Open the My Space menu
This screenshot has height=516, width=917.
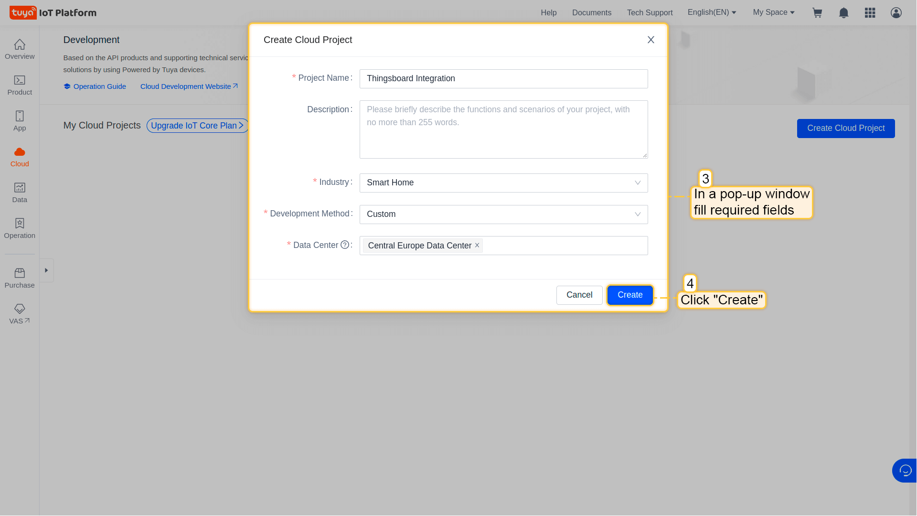coord(774,12)
